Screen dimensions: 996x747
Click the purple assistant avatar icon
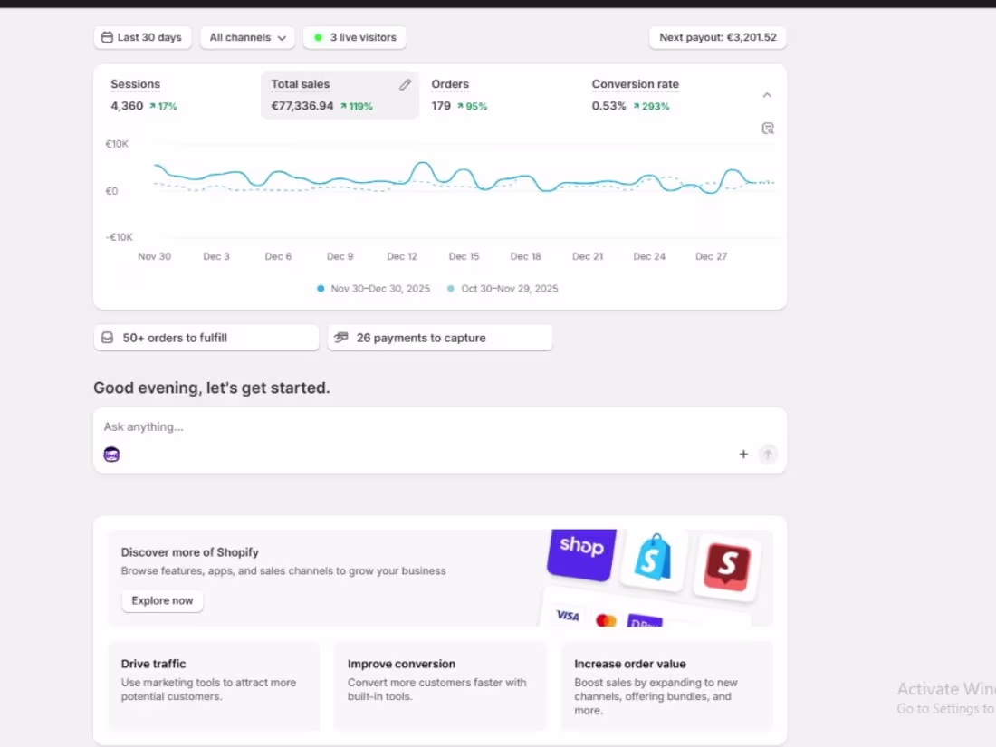click(111, 455)
